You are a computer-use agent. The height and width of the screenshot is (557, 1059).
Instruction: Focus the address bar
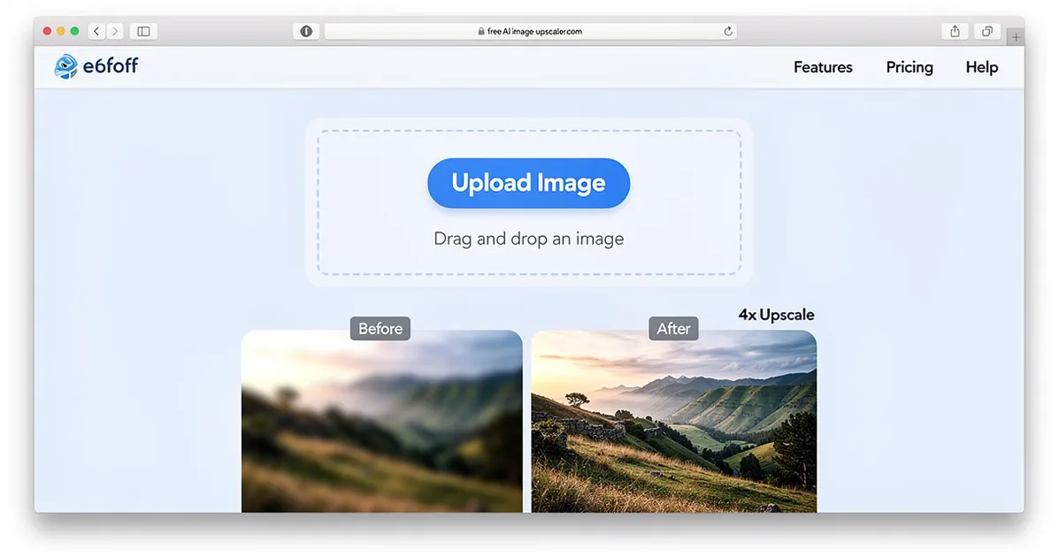point(530,31)
